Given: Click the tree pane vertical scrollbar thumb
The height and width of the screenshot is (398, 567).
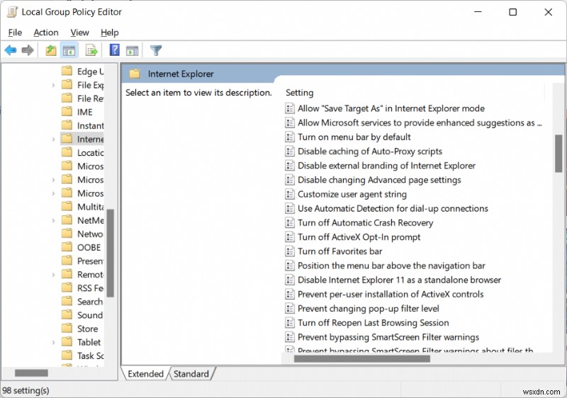Looking at the screenshot, I should pyautogui.click(x=111, y=253).
